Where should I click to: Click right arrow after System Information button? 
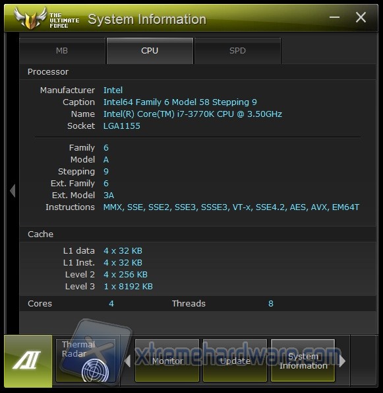[342, 361]
